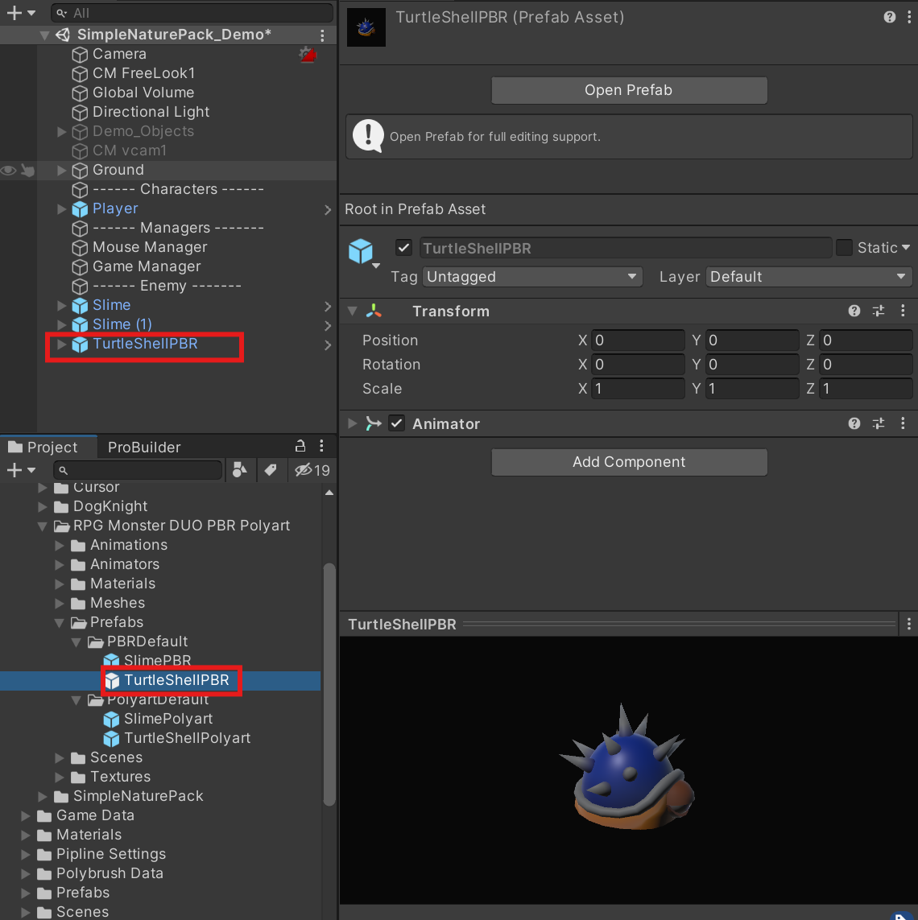
Task: Click the prefab cube icon in Inspector
Action: coord(361,251)
